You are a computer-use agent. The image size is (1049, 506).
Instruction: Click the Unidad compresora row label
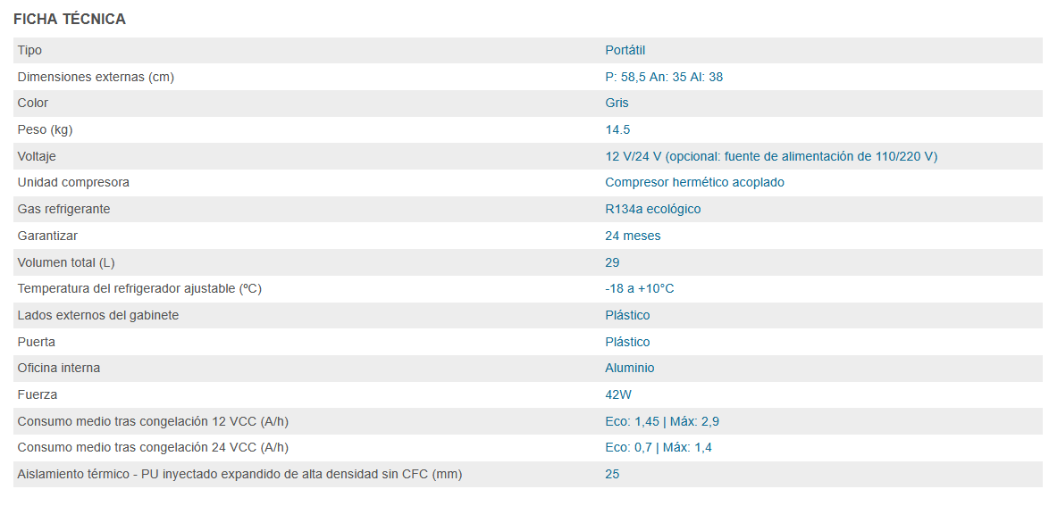pos(73,182)
